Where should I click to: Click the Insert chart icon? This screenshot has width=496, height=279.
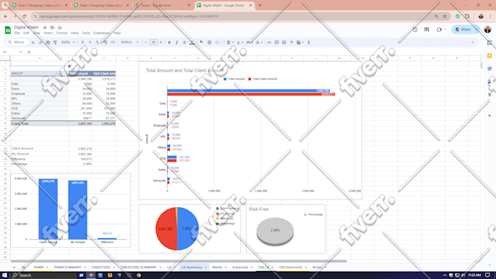(x=284, y=42)
